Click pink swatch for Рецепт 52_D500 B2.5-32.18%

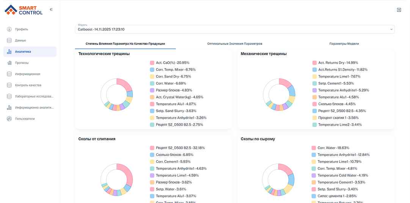(x=152, y=148)
